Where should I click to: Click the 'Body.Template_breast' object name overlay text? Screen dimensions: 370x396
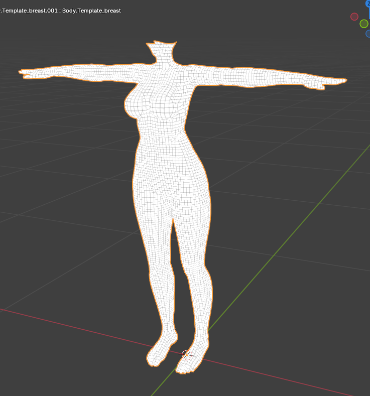pos(91,11)
